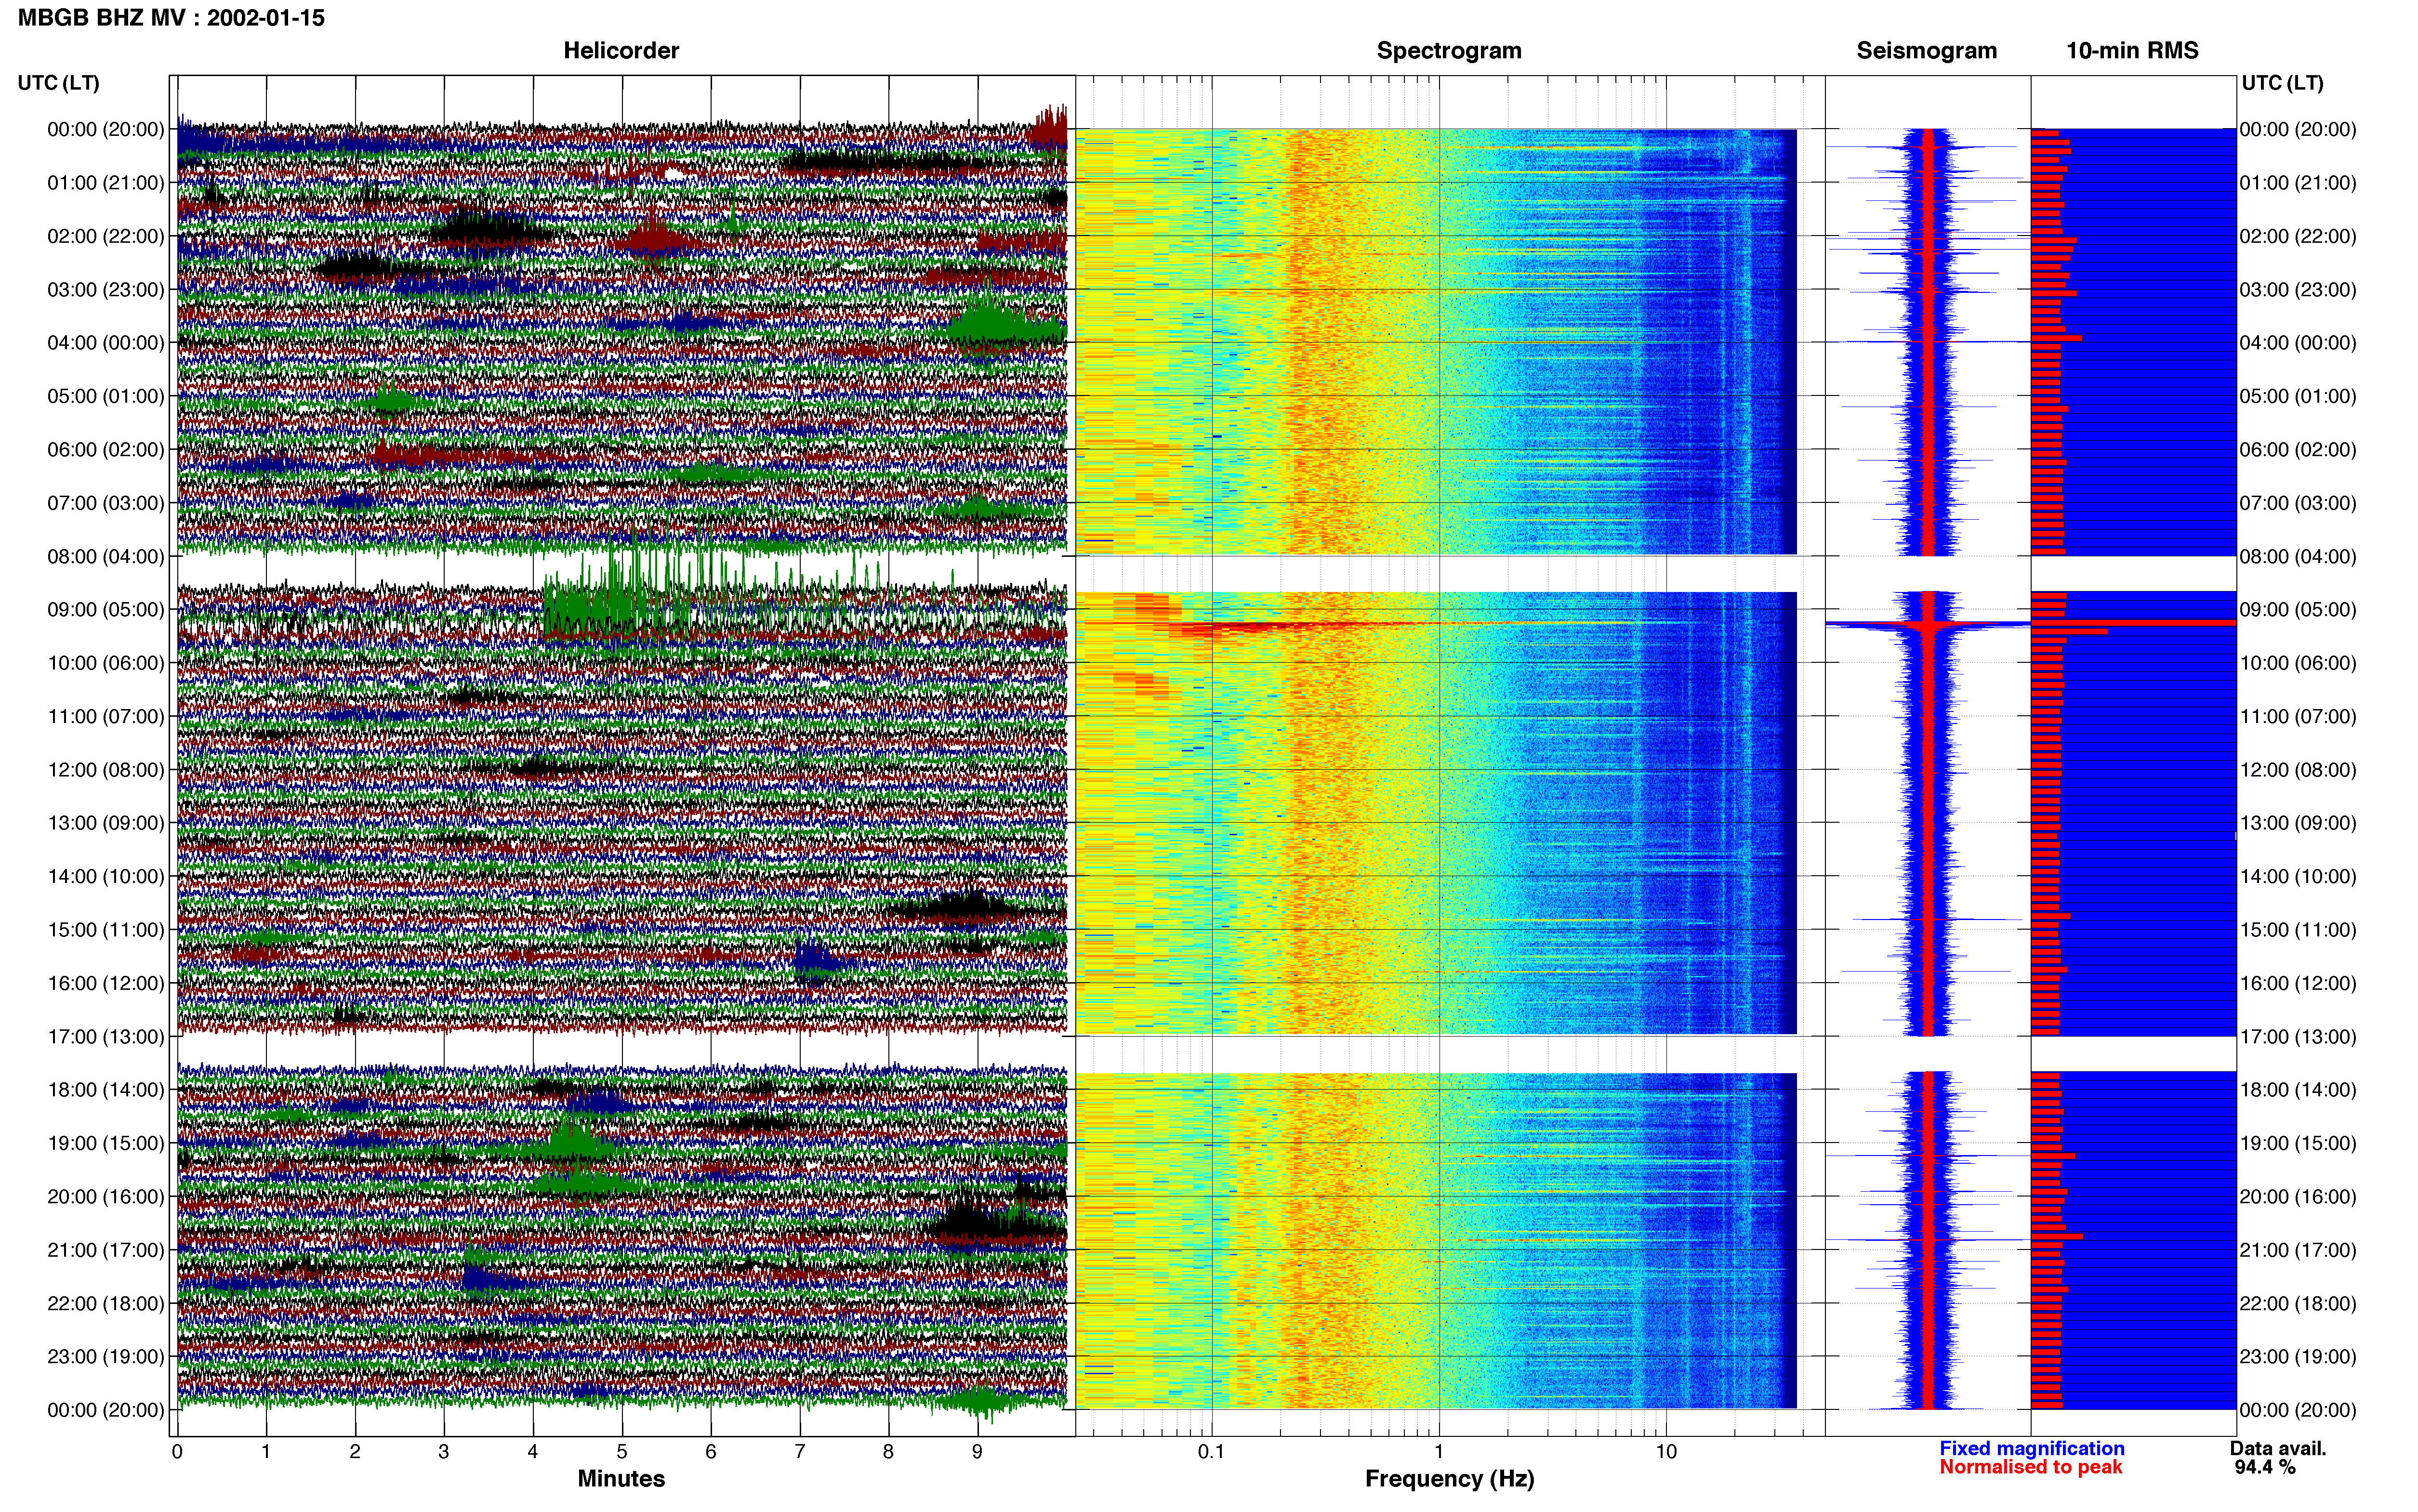Click '10:00 (06:00)' on the Helicorder time axis
Screen dimensions: 2418x1512
point(106,663)
